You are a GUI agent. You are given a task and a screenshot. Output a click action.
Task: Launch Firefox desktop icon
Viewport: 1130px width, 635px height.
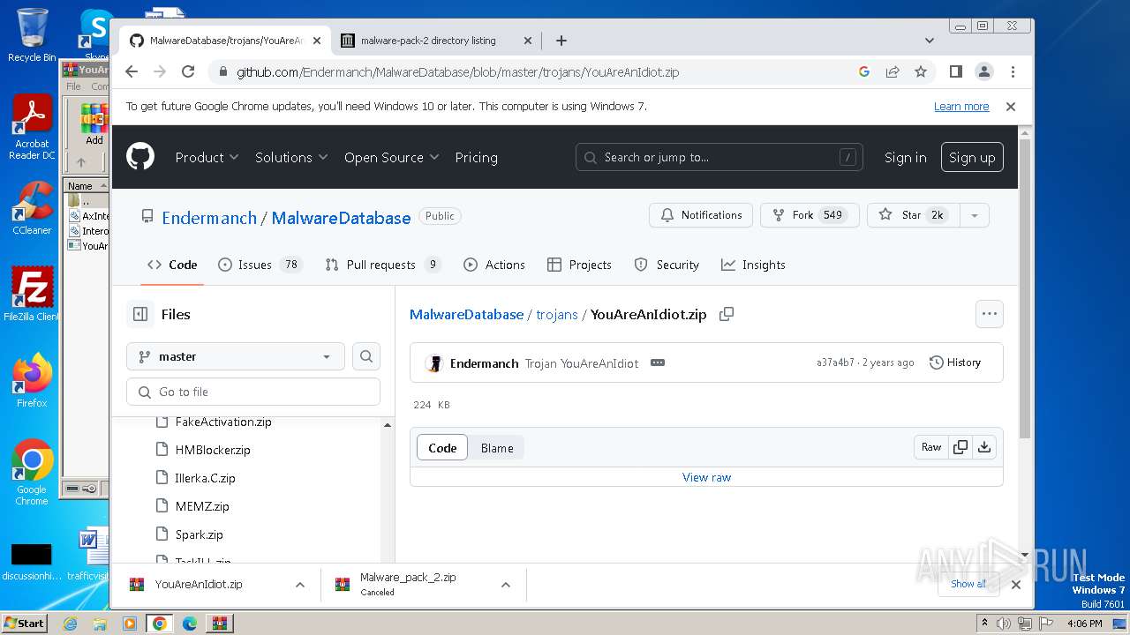point(32,381)
